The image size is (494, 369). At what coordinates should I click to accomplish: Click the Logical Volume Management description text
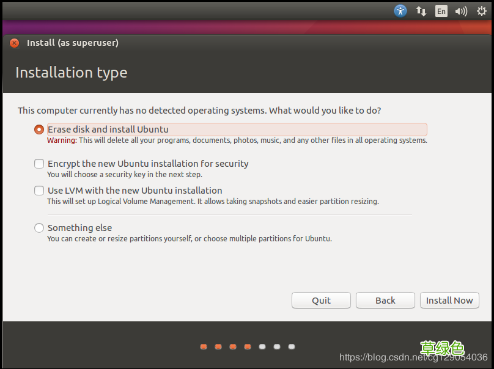coord(213,202)
